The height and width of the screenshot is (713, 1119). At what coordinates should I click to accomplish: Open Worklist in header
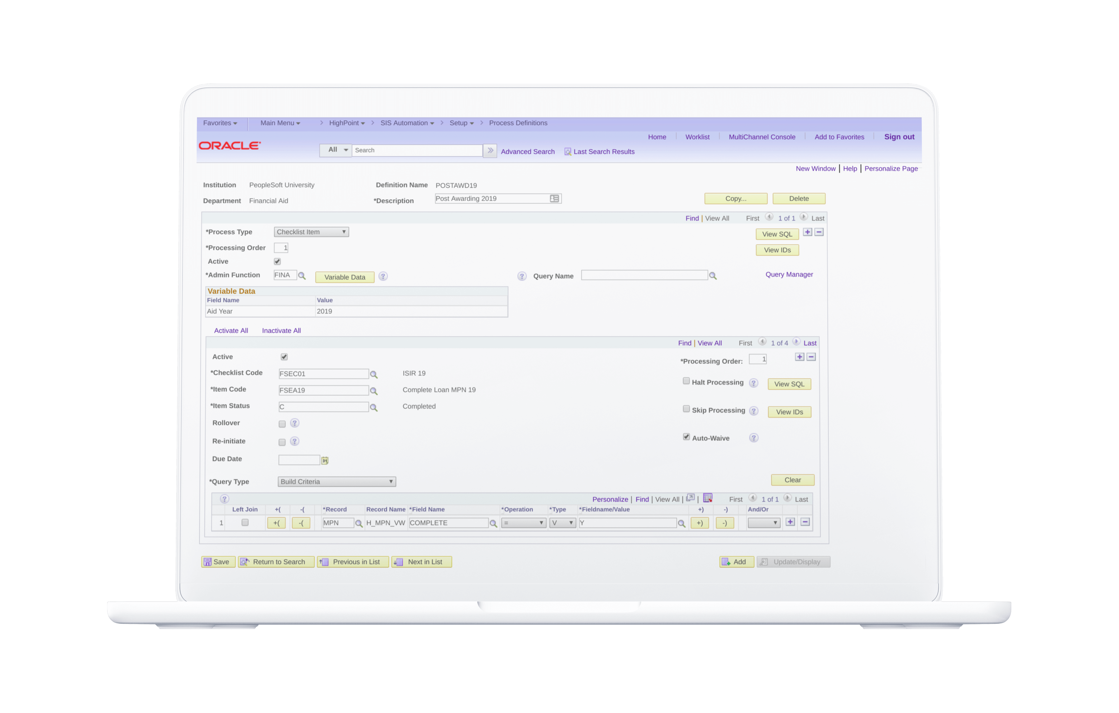(697, 137)
